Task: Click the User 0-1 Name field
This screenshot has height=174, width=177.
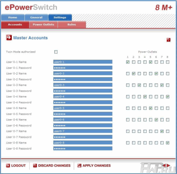Action: 83,62
